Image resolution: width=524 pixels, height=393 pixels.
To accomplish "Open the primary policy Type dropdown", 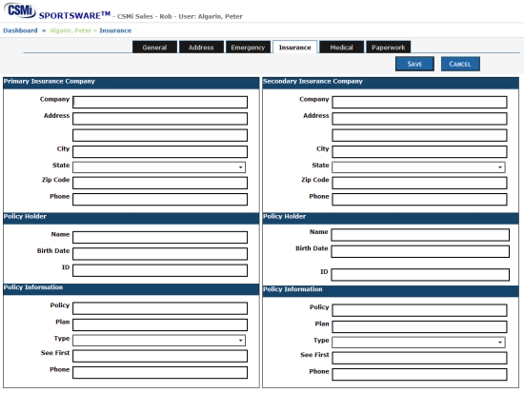I will (x=159, y=341).
